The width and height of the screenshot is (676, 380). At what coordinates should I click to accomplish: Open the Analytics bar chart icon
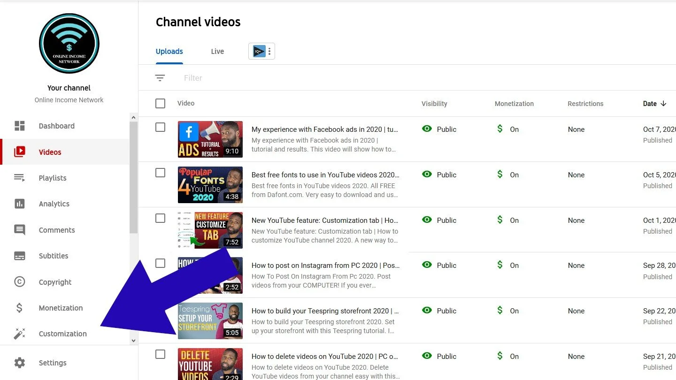[20, 204]
